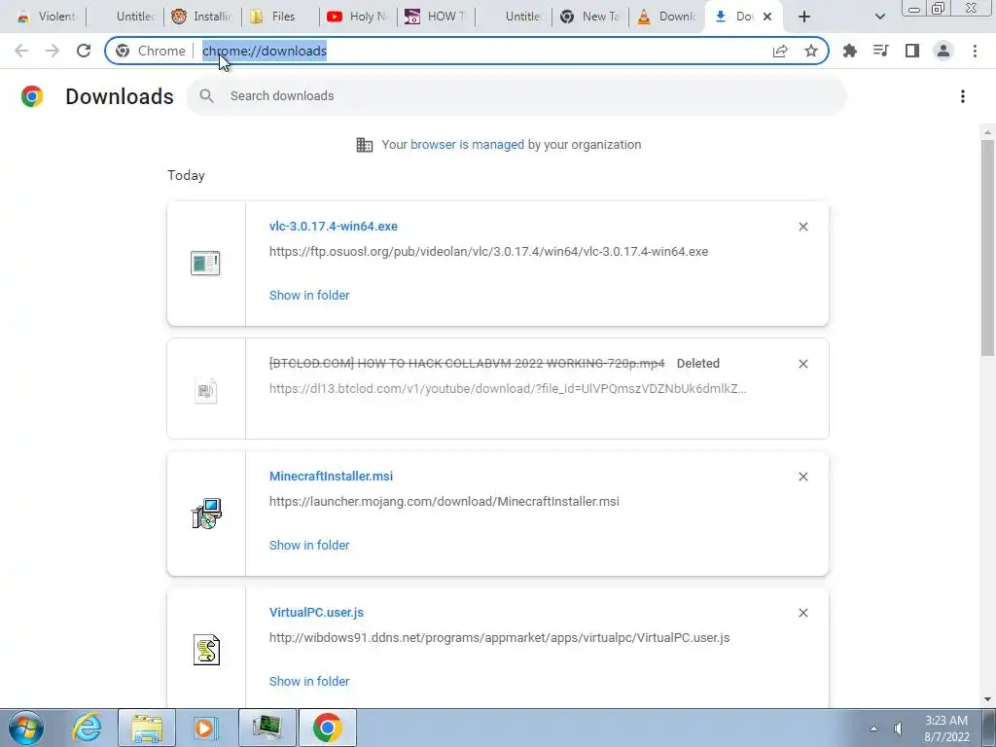This screenshot has width=996, height=747.
Task: Open media controls icon in toolbar
Action: tap(880, 51)
